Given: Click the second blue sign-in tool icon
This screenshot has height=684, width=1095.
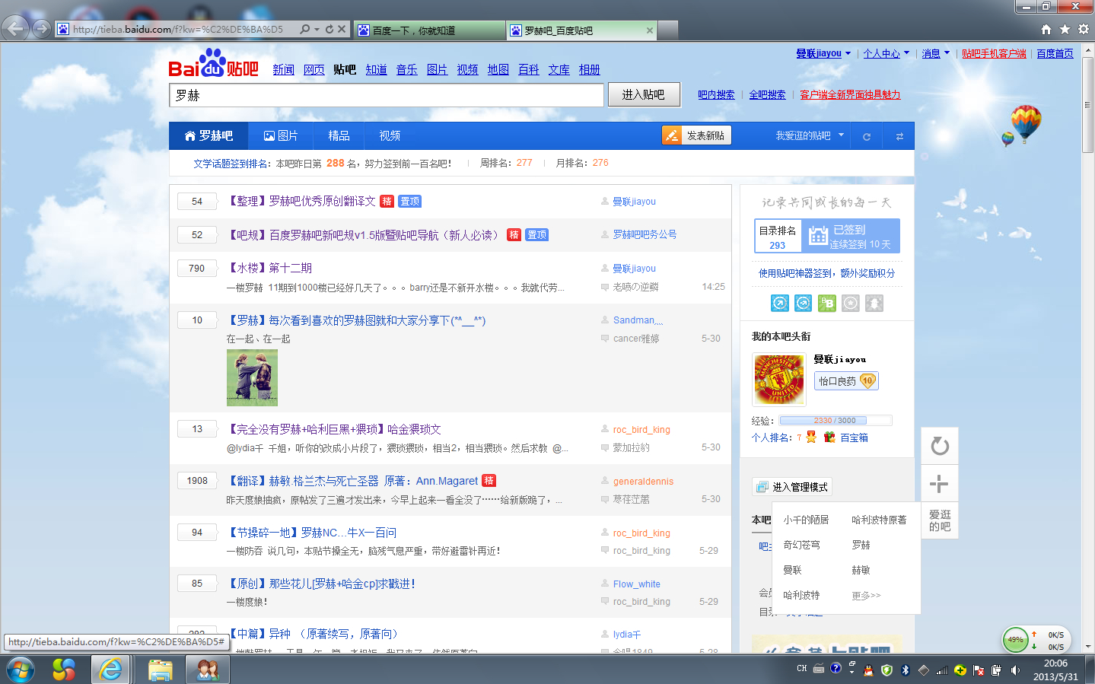Looking at the screenshot, I should click(x=803, y=303).
